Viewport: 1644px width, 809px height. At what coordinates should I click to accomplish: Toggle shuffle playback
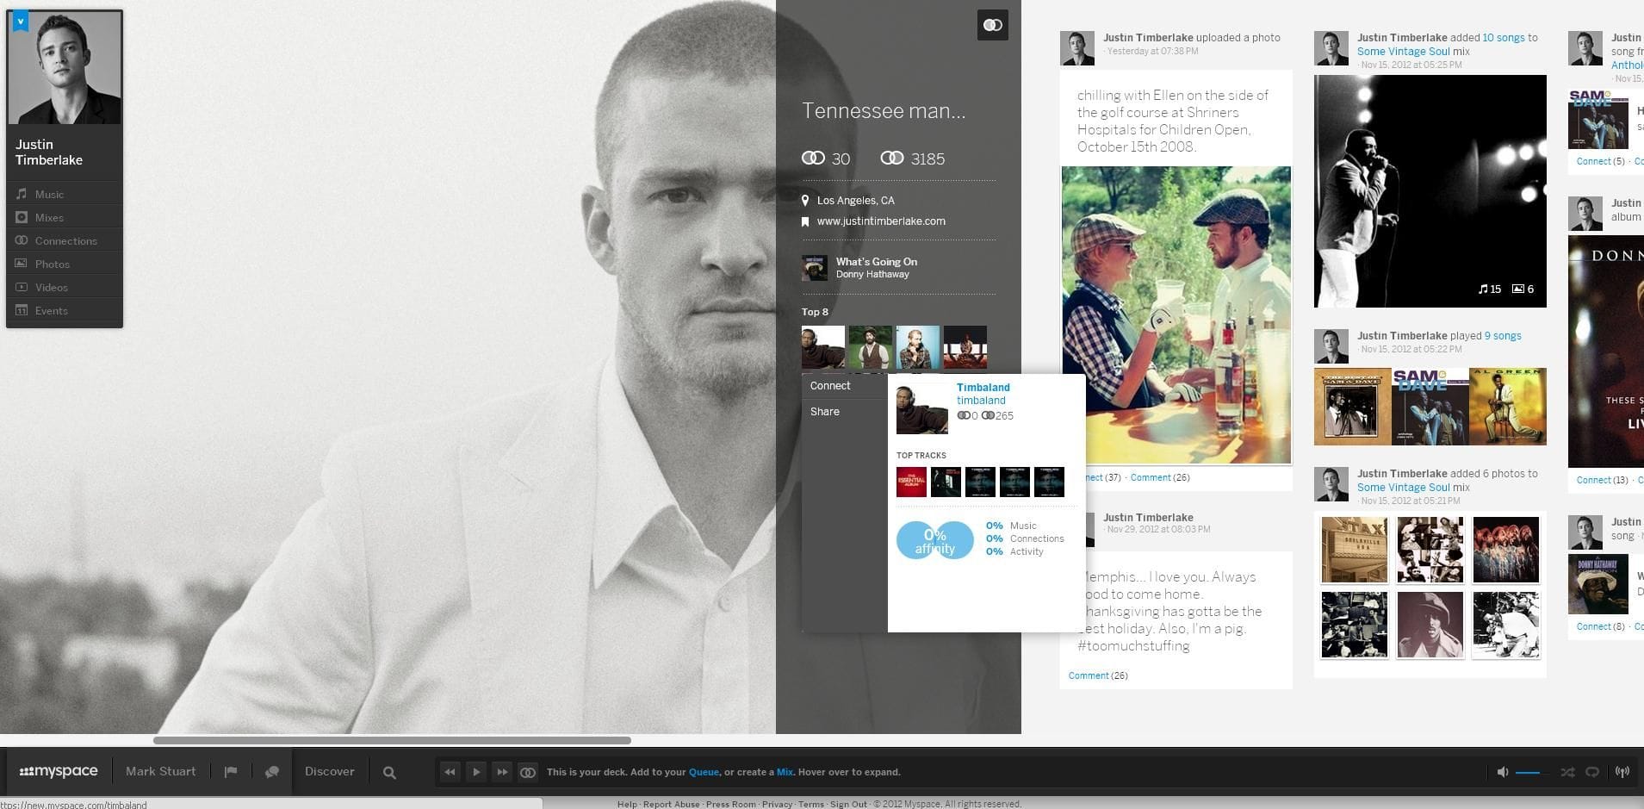tap(1567, 772)
